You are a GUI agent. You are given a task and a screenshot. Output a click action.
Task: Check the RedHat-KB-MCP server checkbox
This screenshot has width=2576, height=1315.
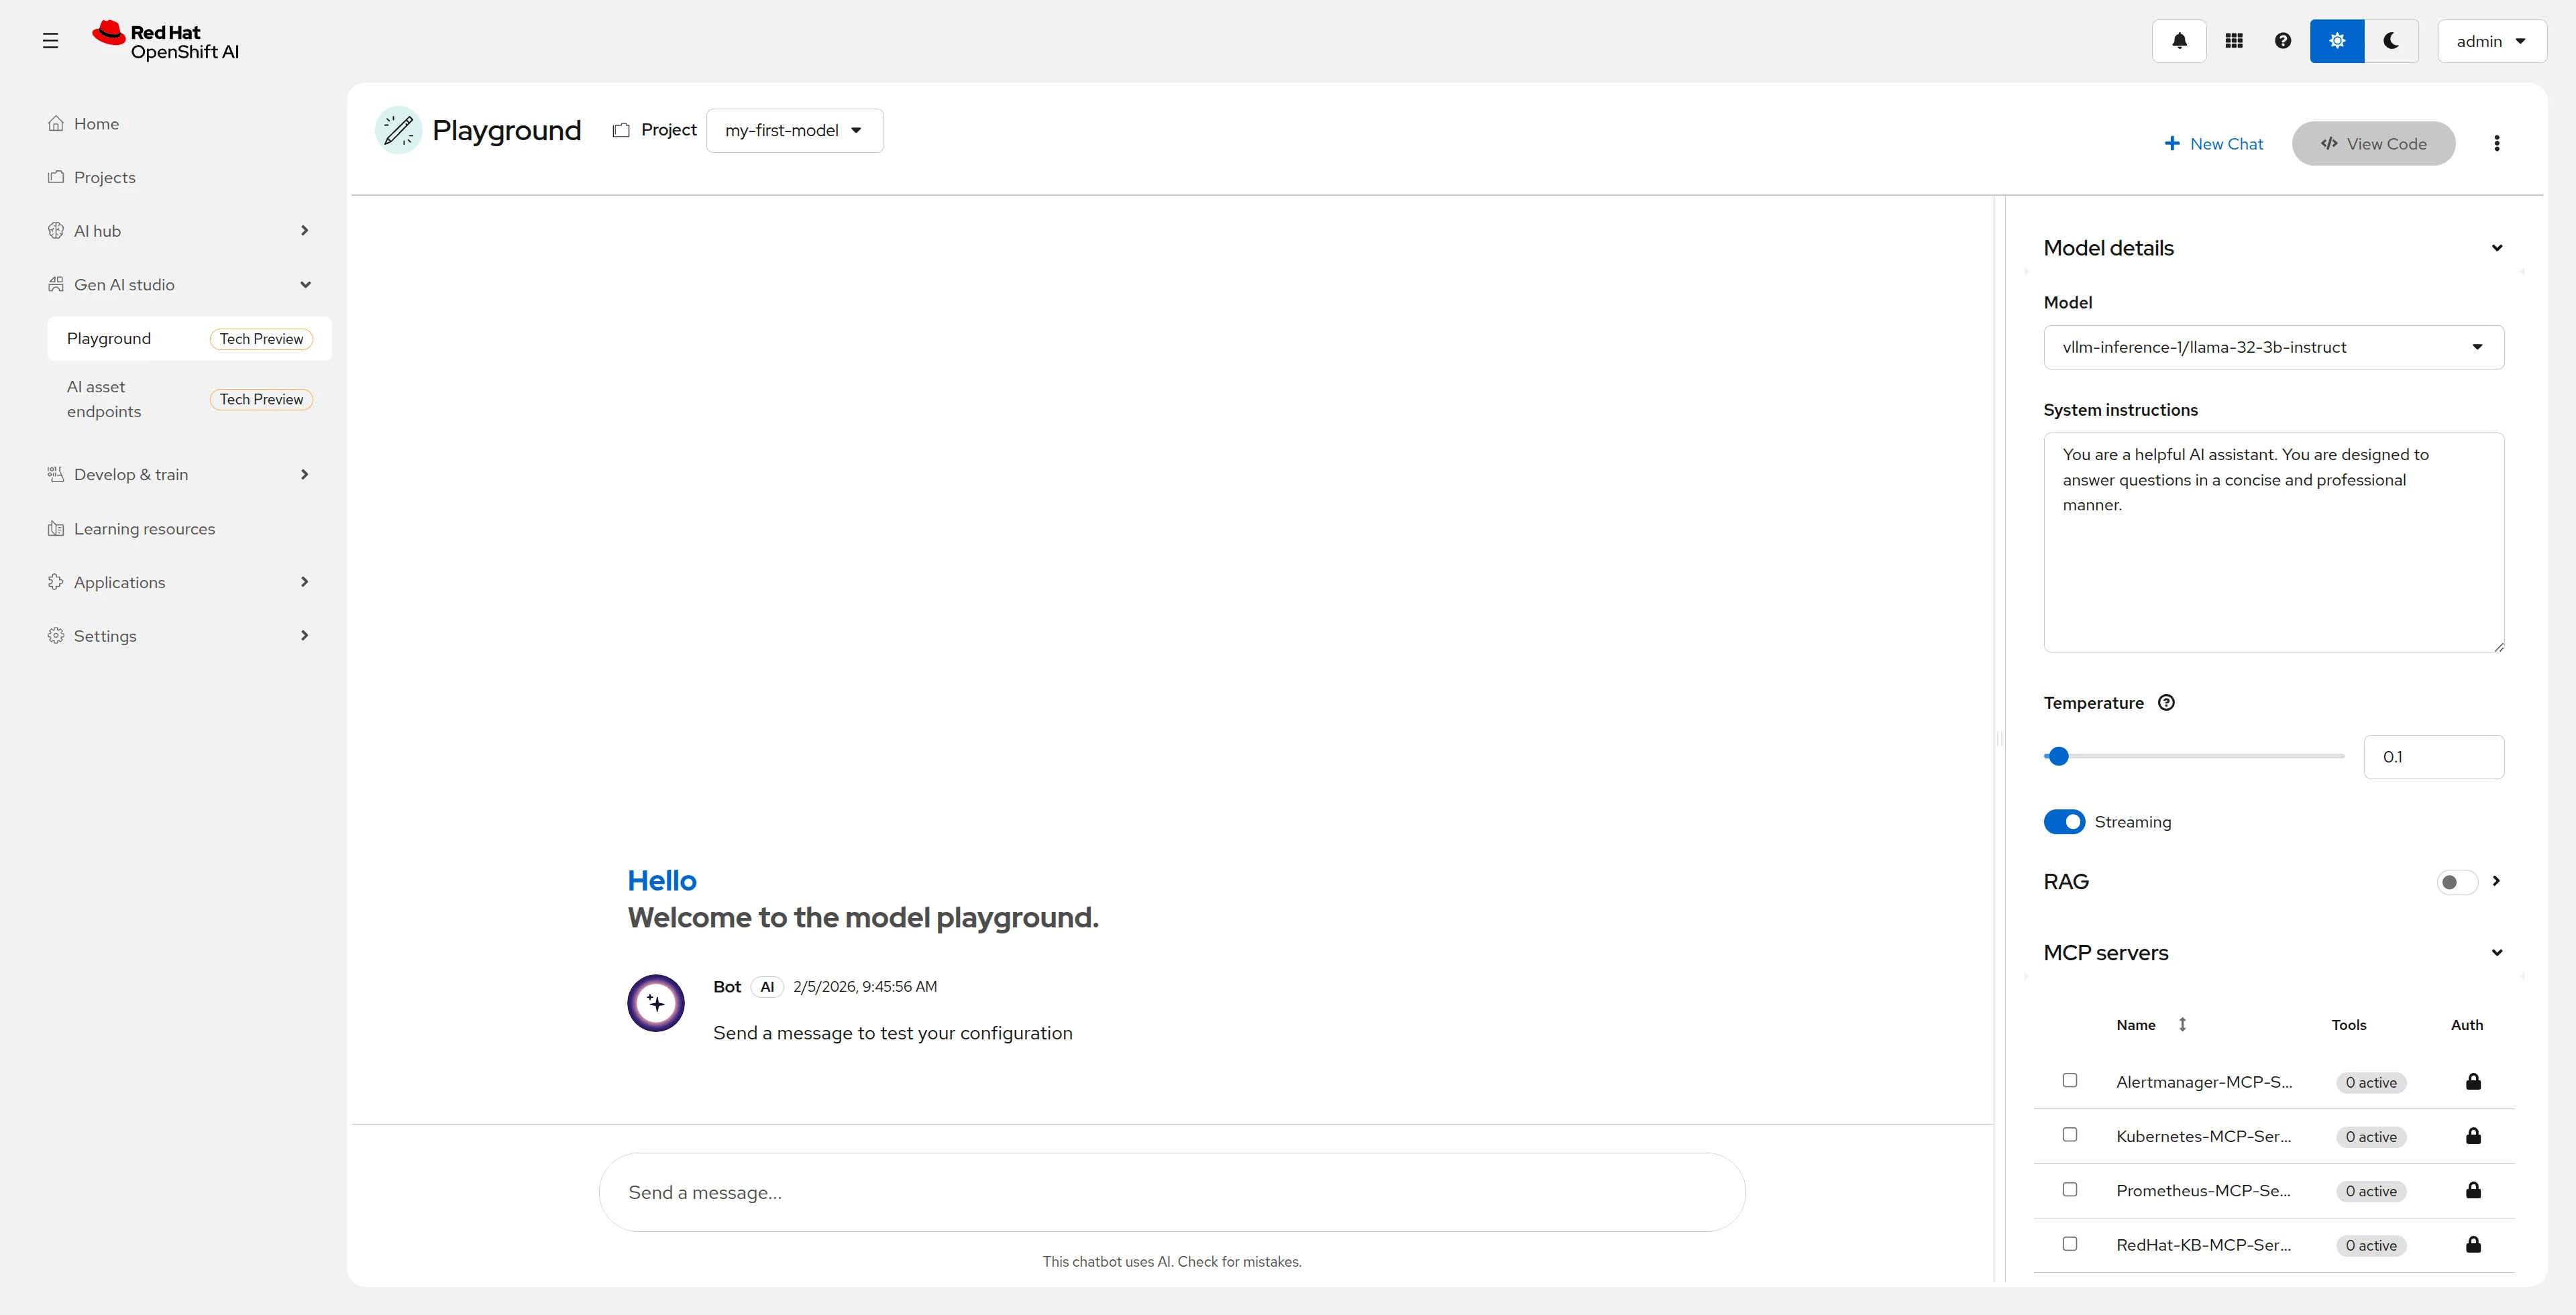pyautogui.click(x=2070, y=1244)
